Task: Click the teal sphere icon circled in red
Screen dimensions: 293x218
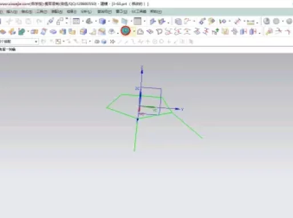Action: click(x=126, y=31)
